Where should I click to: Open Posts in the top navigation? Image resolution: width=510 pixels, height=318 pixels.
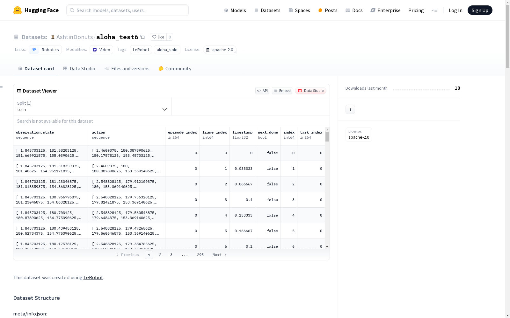tap(328, 10)
